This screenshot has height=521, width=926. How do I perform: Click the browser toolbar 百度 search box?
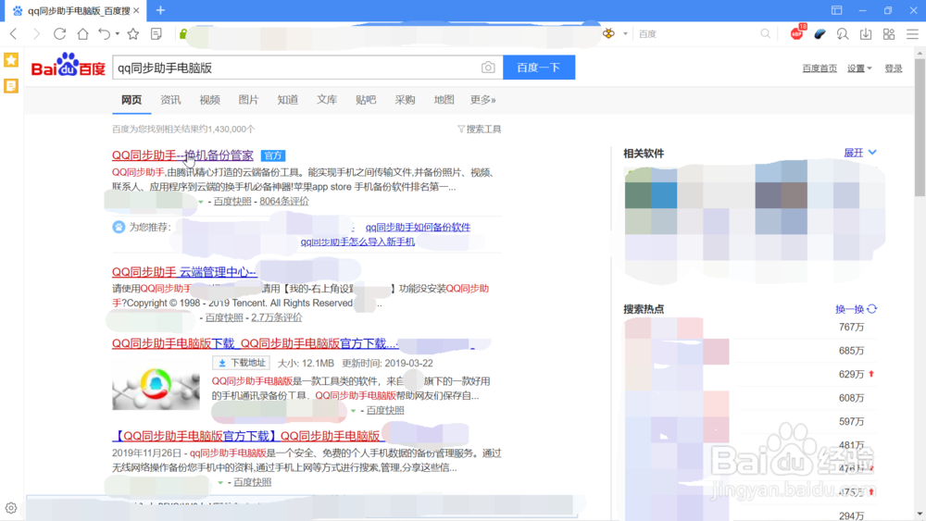coord(697,33)
